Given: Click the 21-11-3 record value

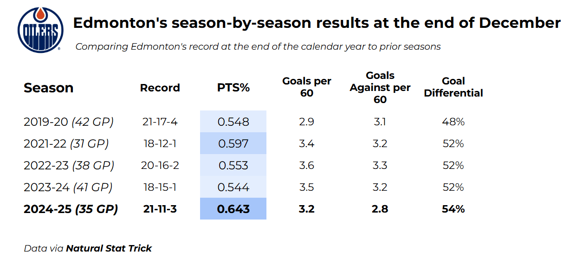Looking at the screenshot, I should [x=160, y=209].
